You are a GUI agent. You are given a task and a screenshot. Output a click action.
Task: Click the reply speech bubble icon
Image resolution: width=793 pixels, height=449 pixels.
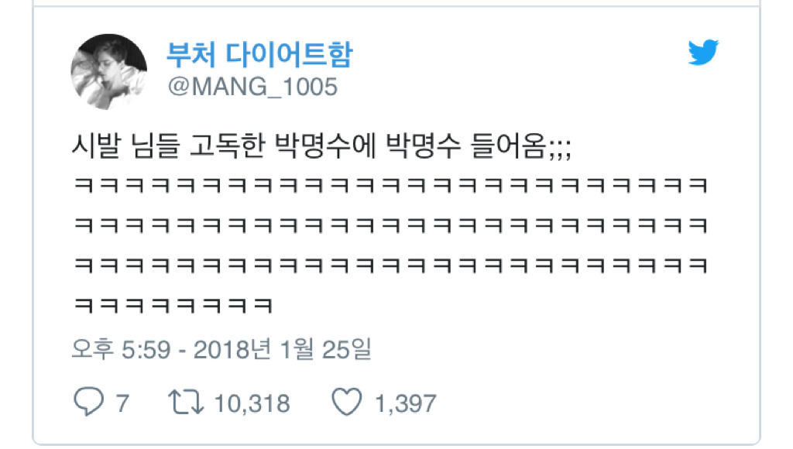(x=89, y=402)
